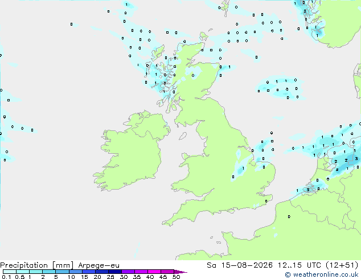The width and height of the screenshot is (361, 279).
Task: Click the legend value label 50
Action: tap(176, 277)
